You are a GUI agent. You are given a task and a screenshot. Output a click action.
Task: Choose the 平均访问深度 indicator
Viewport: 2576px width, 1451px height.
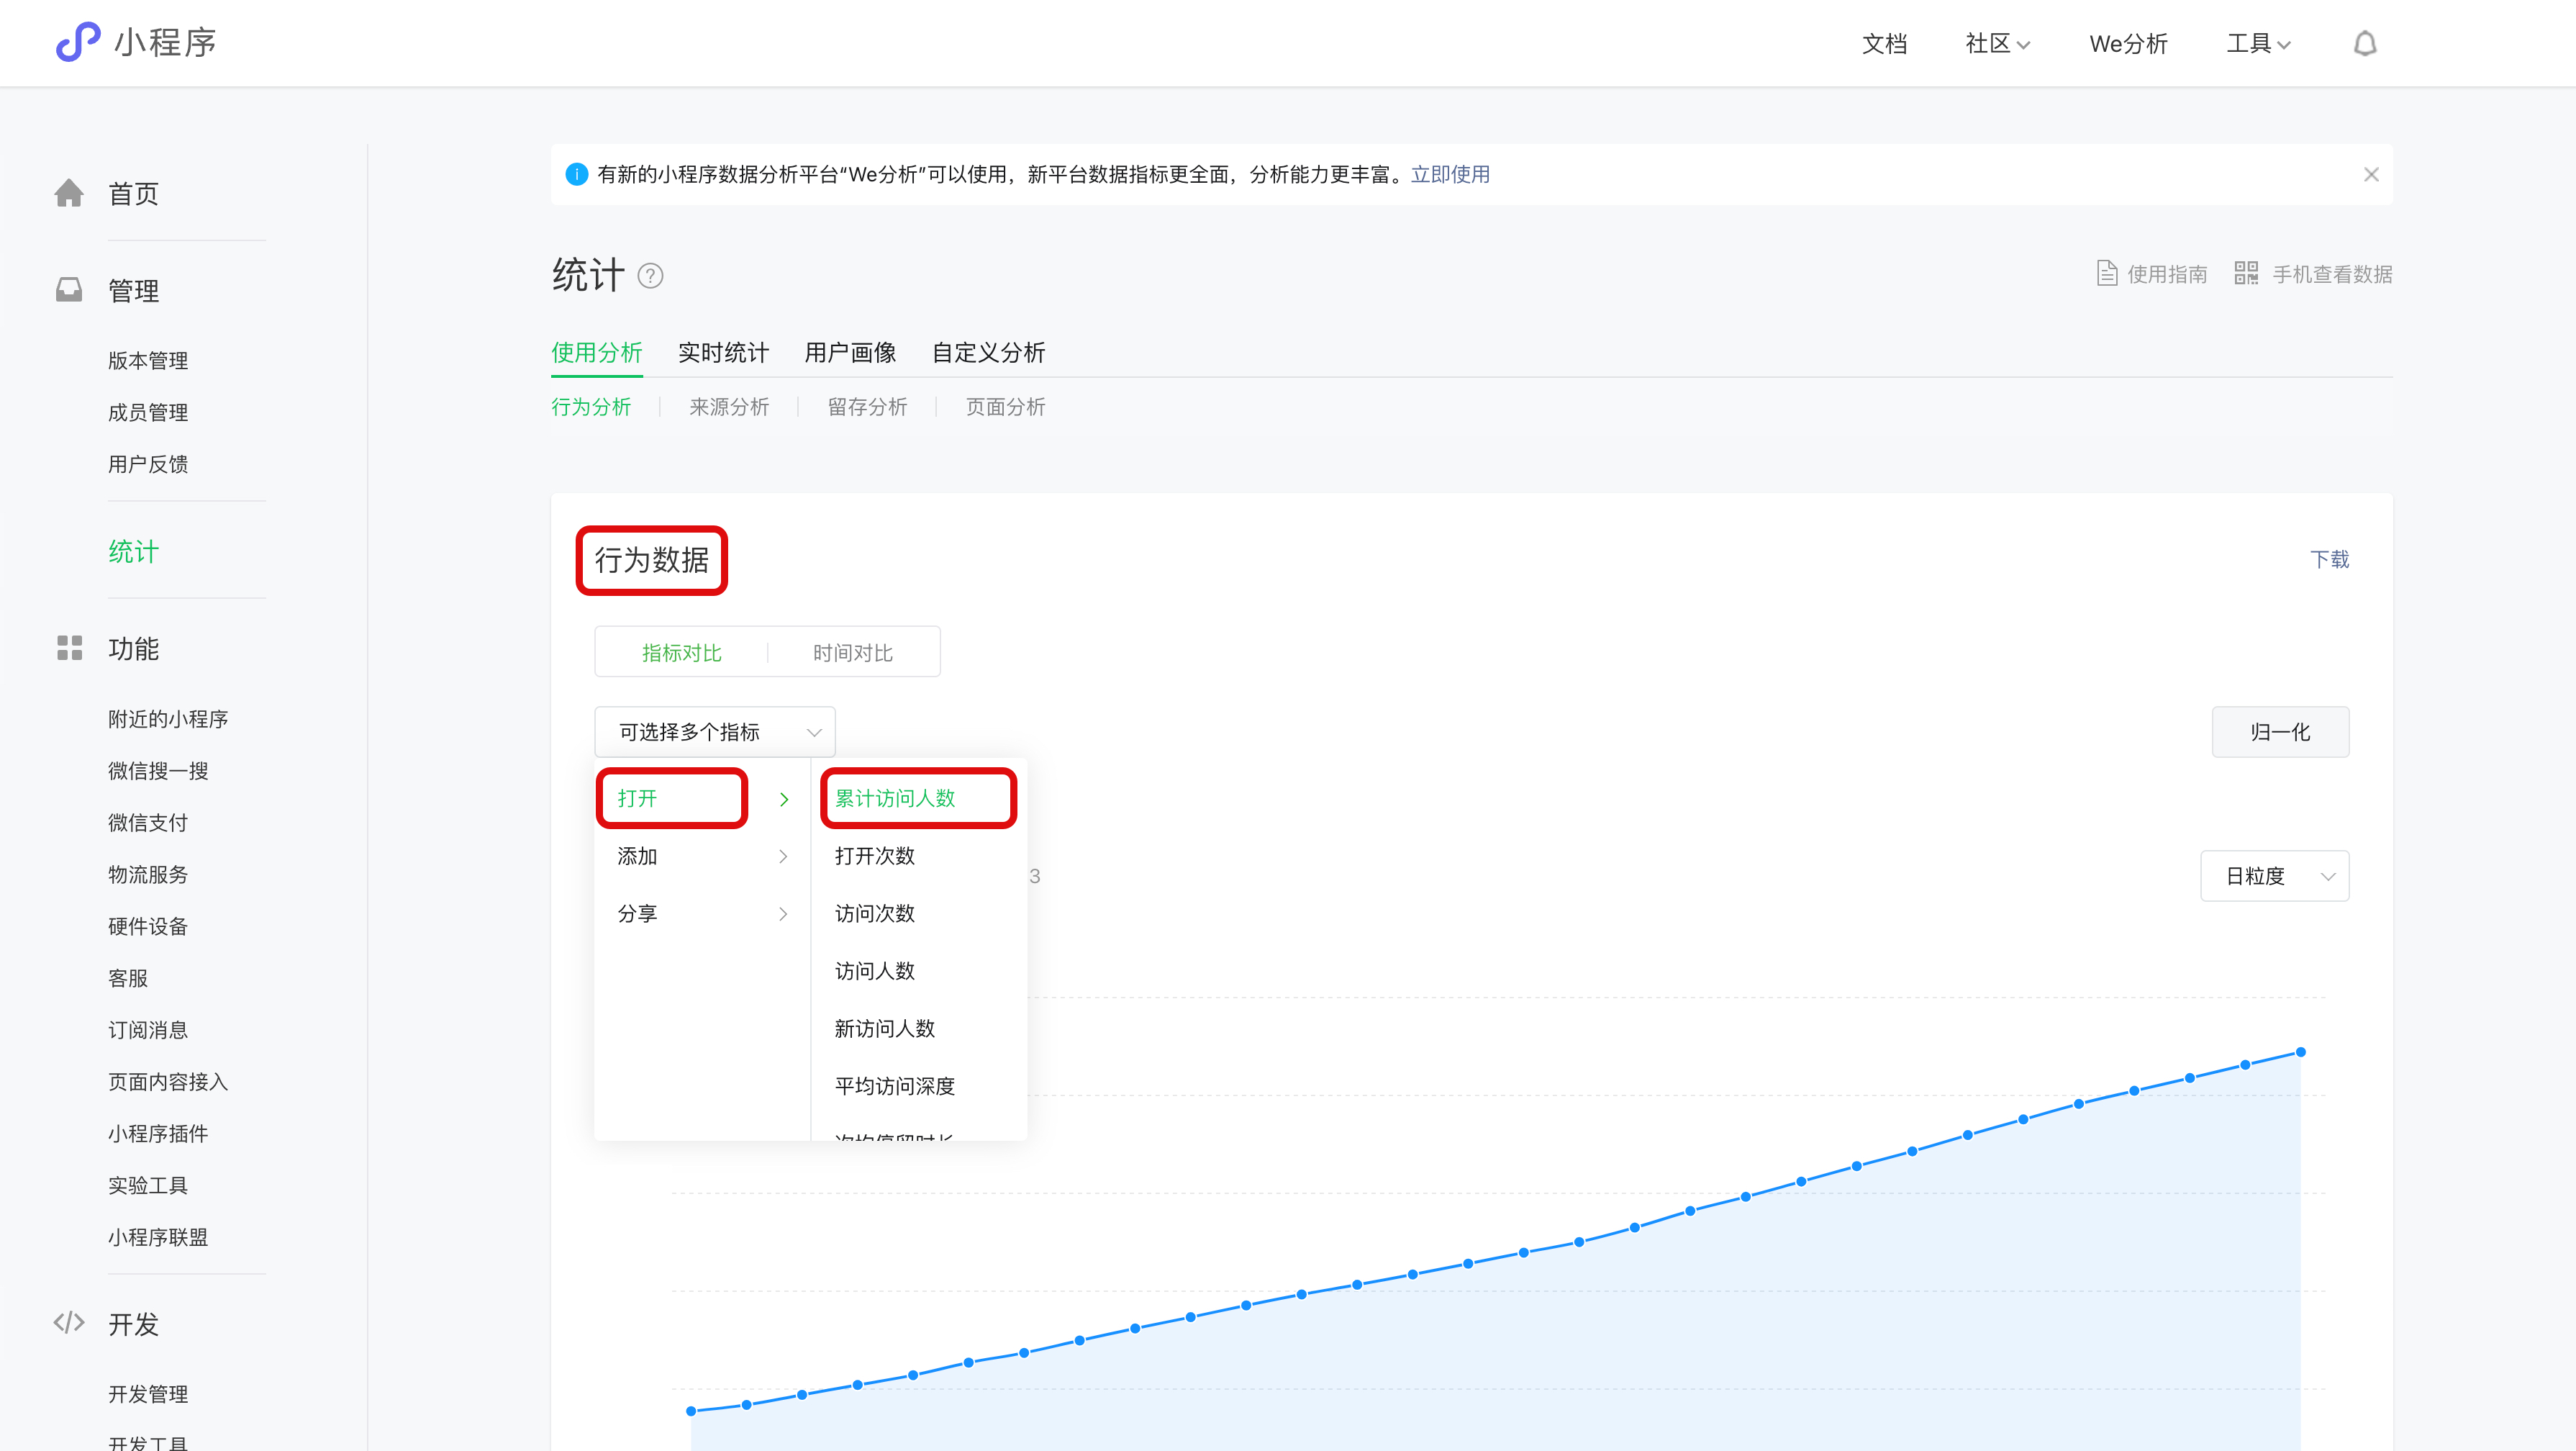(895, 1086)
